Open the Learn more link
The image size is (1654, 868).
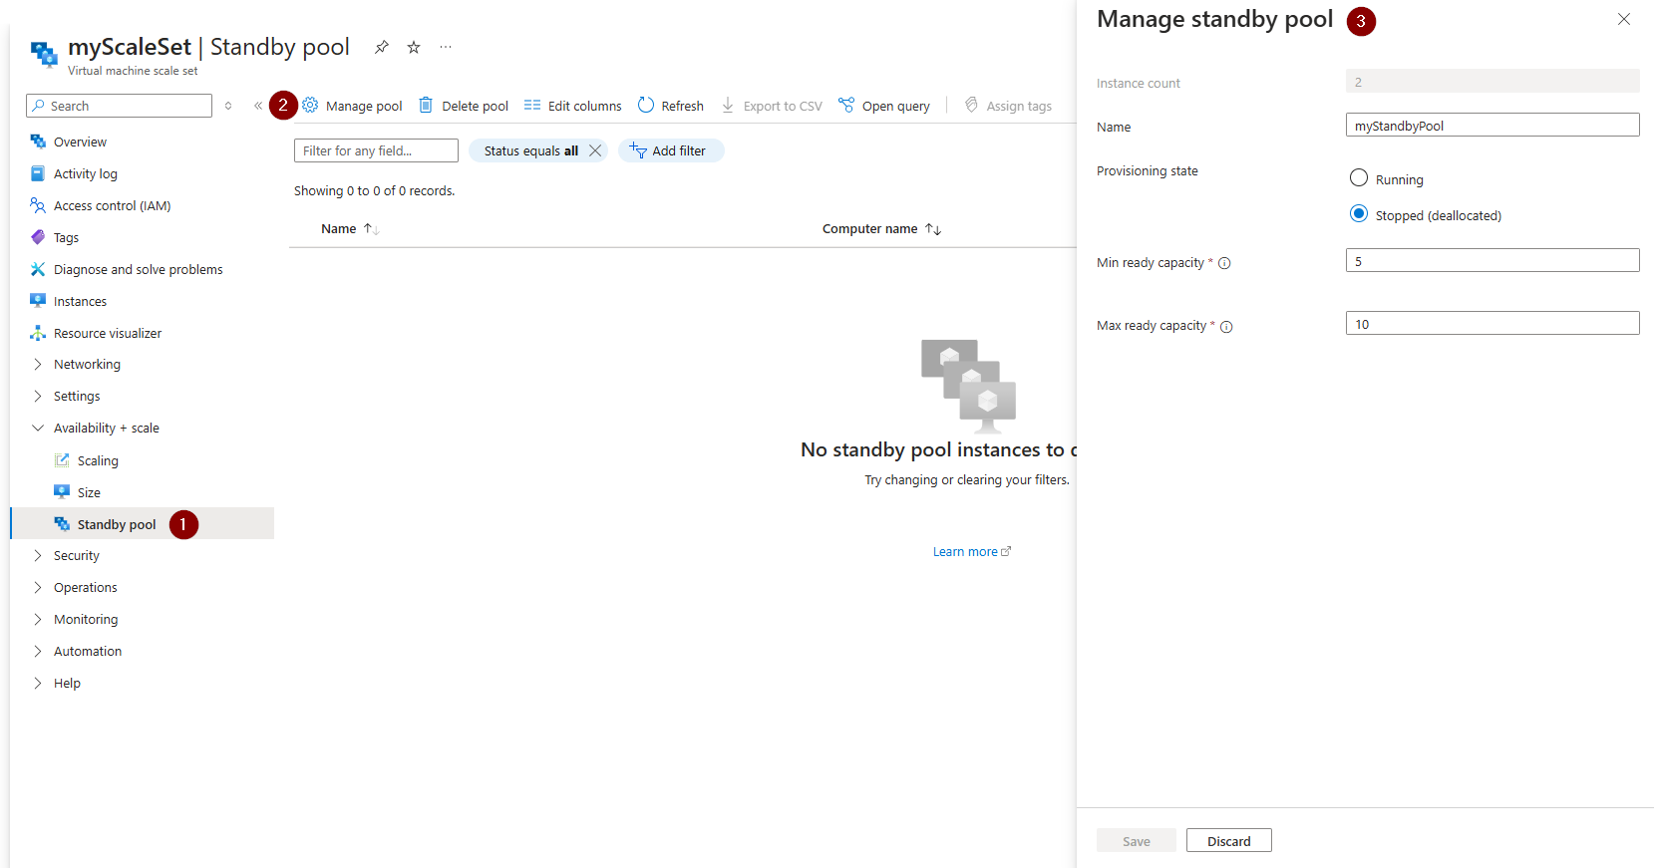972,552
